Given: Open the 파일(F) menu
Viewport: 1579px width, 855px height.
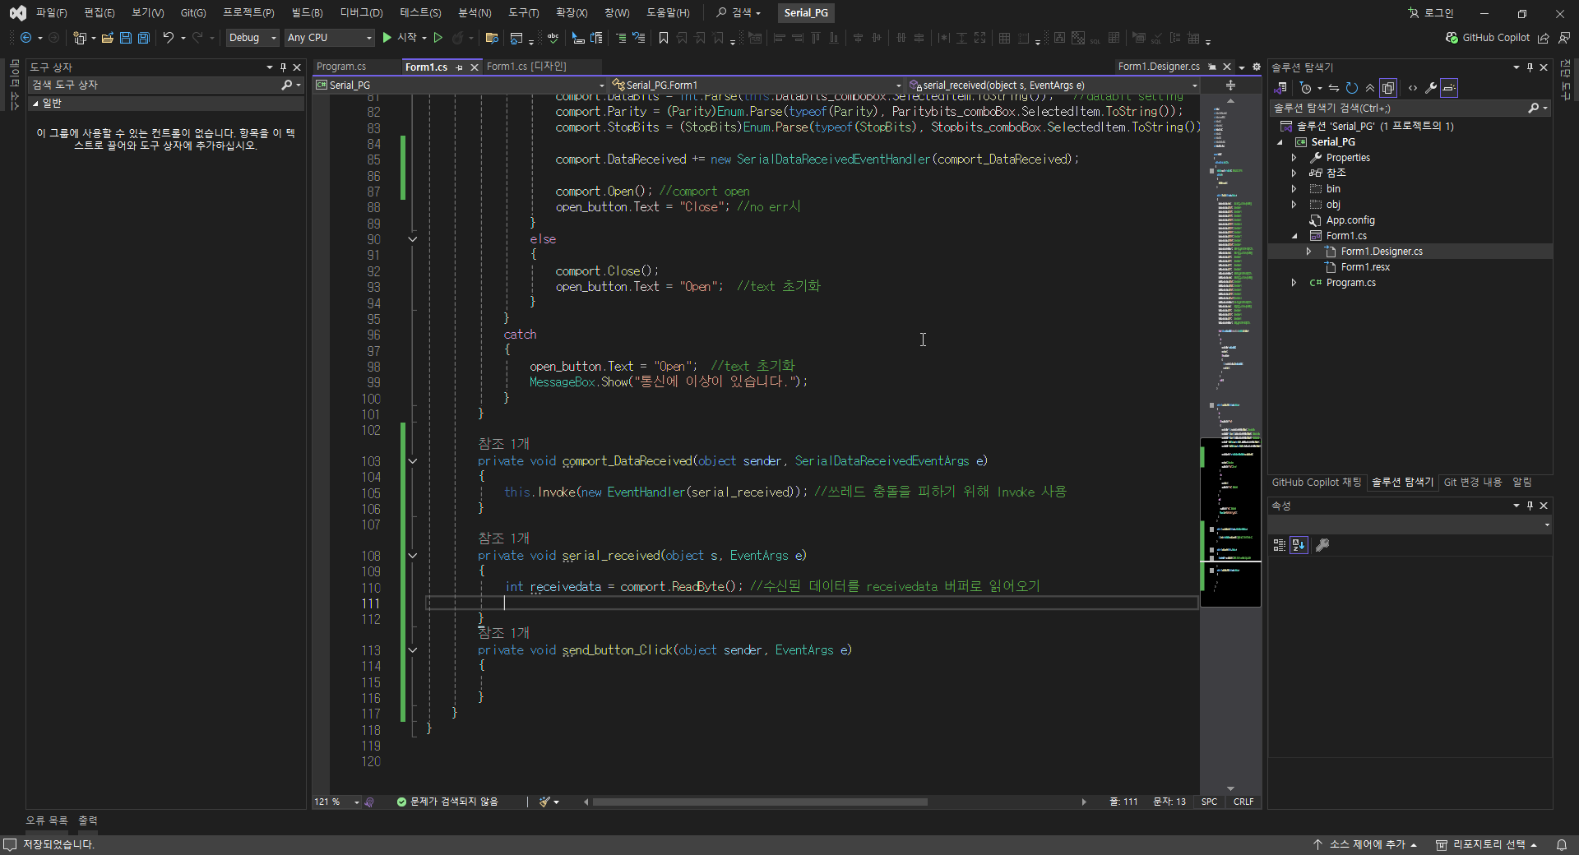Looking at the screenshot, I should 51,13.
